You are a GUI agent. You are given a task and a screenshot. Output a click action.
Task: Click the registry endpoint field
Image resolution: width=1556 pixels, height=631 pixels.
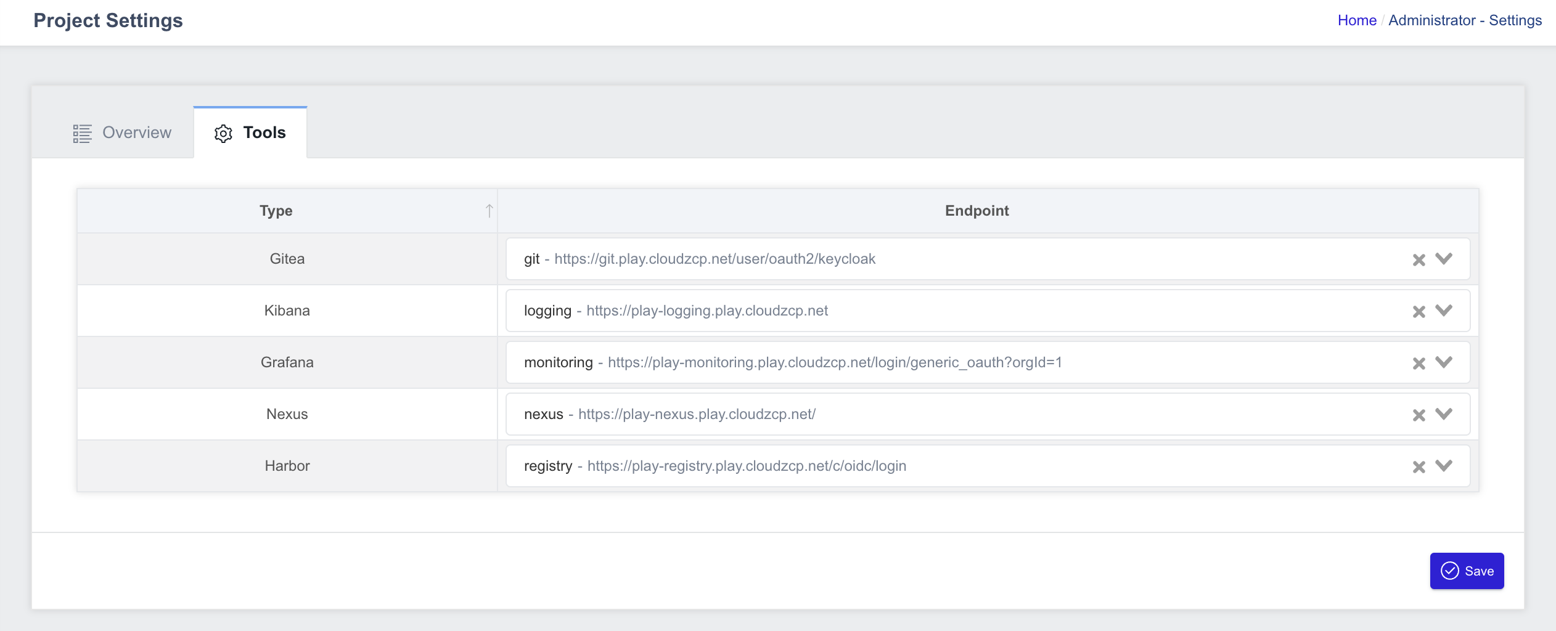(x=988, y=466)
